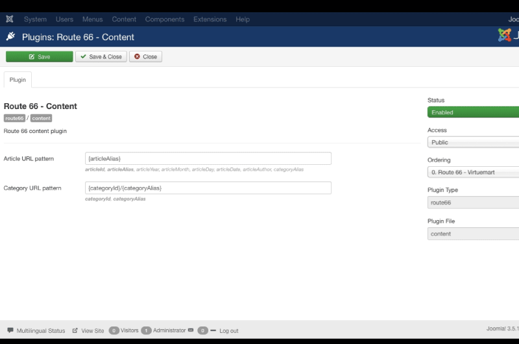519x344 pixels.
Task: Open the System menu
Action: (35, 19)
